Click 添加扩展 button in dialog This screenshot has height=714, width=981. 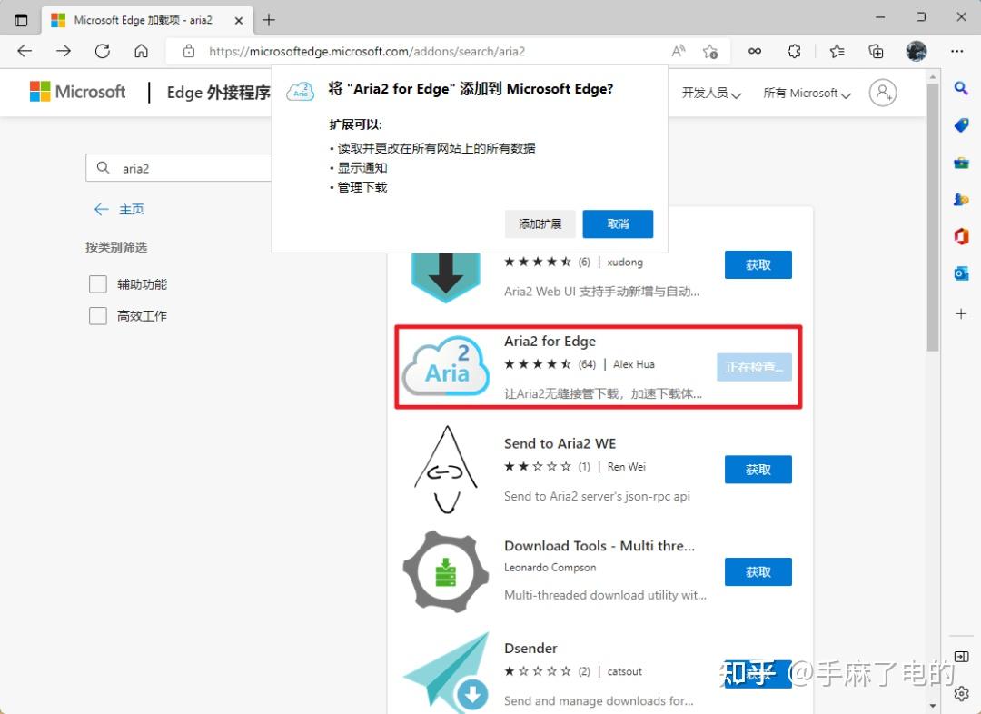coord(540,224)
